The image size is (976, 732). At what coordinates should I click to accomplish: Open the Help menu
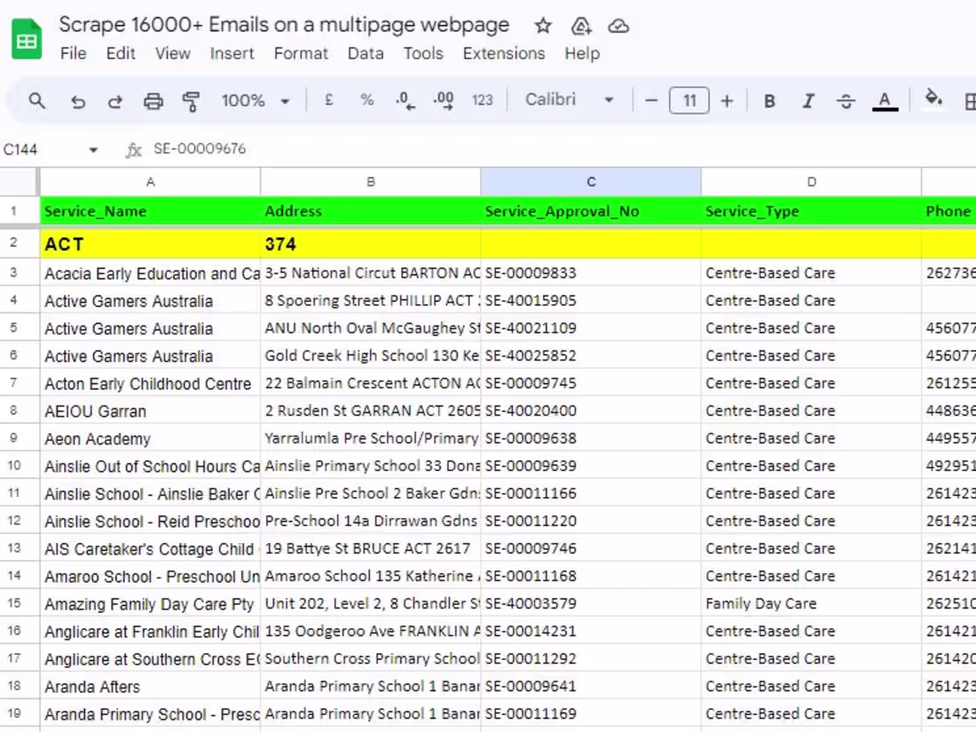582,53
